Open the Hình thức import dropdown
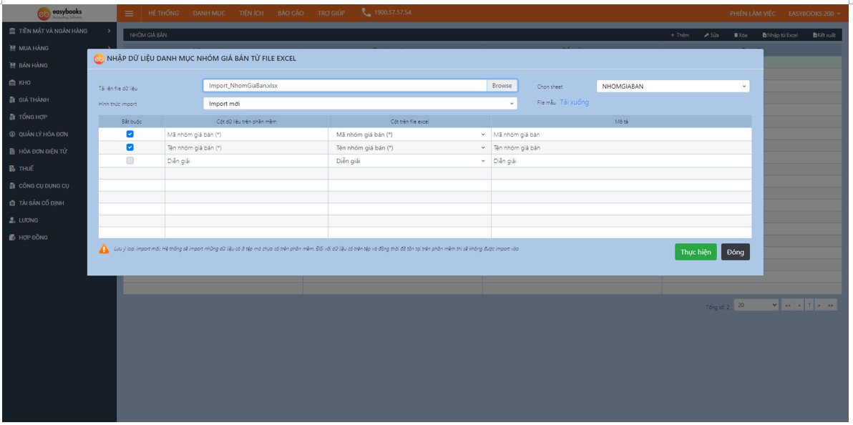This screenshot has width=853, height=425. click(x=360, y=104)
